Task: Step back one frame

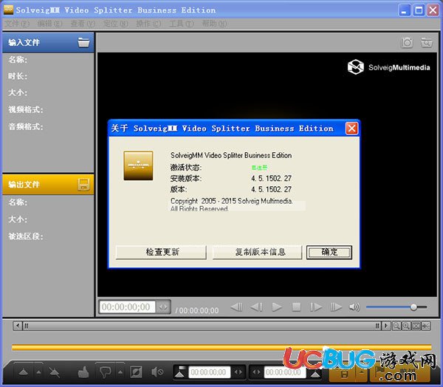Action: (x=256, y=307)
